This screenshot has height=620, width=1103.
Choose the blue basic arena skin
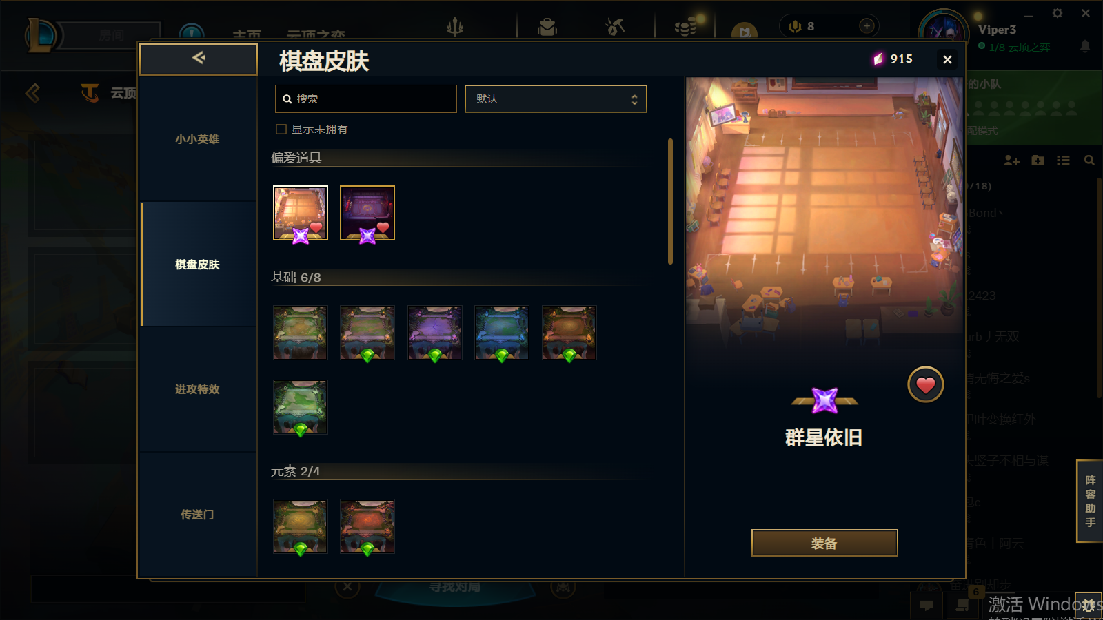[502, 333]
